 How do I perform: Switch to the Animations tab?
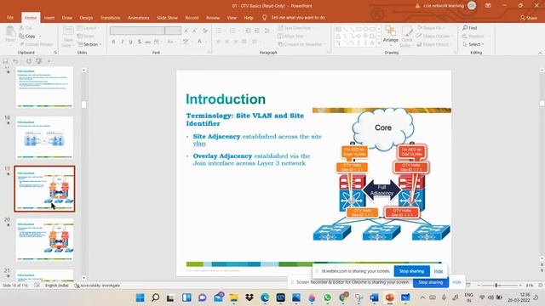(138, 17)
